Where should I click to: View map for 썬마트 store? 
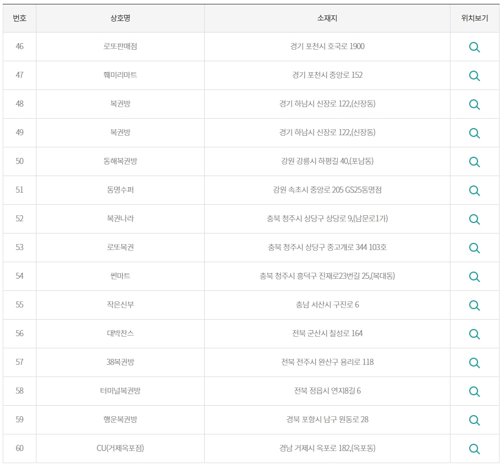point(474,277)
